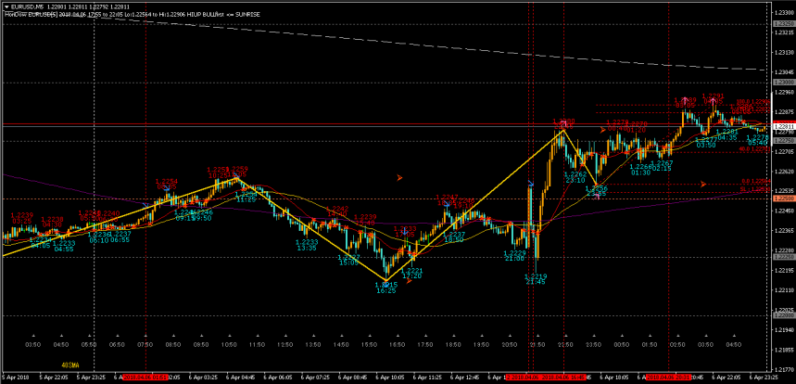Click the 1.2262 23:10 swing label
Screen dimensions: 796x384
(575, 177)
